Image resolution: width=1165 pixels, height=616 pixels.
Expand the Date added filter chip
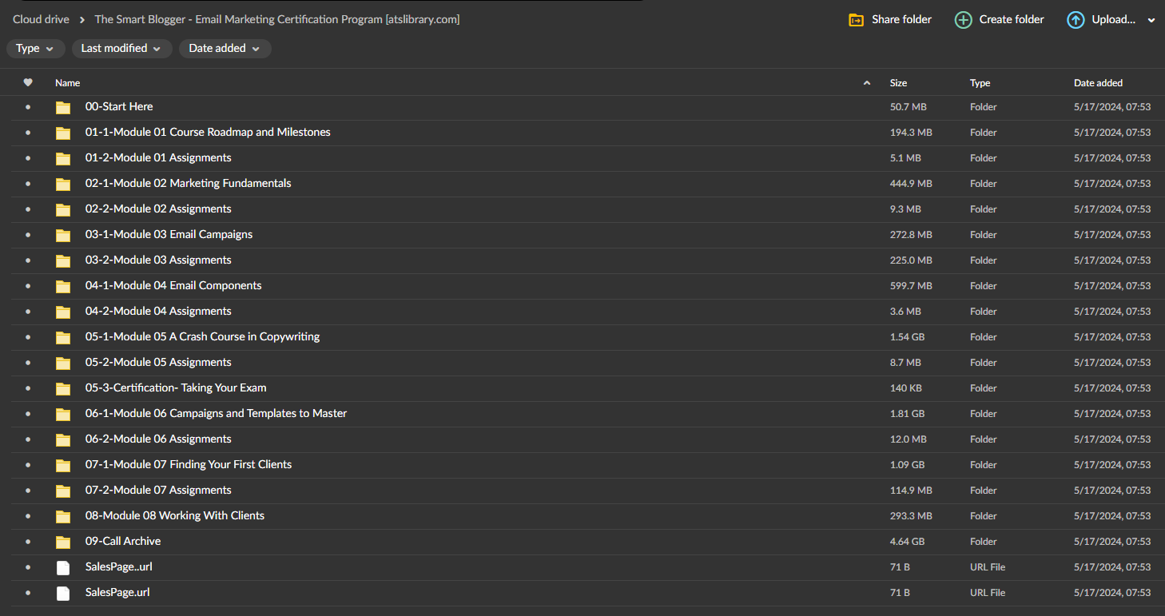[225, 49]
